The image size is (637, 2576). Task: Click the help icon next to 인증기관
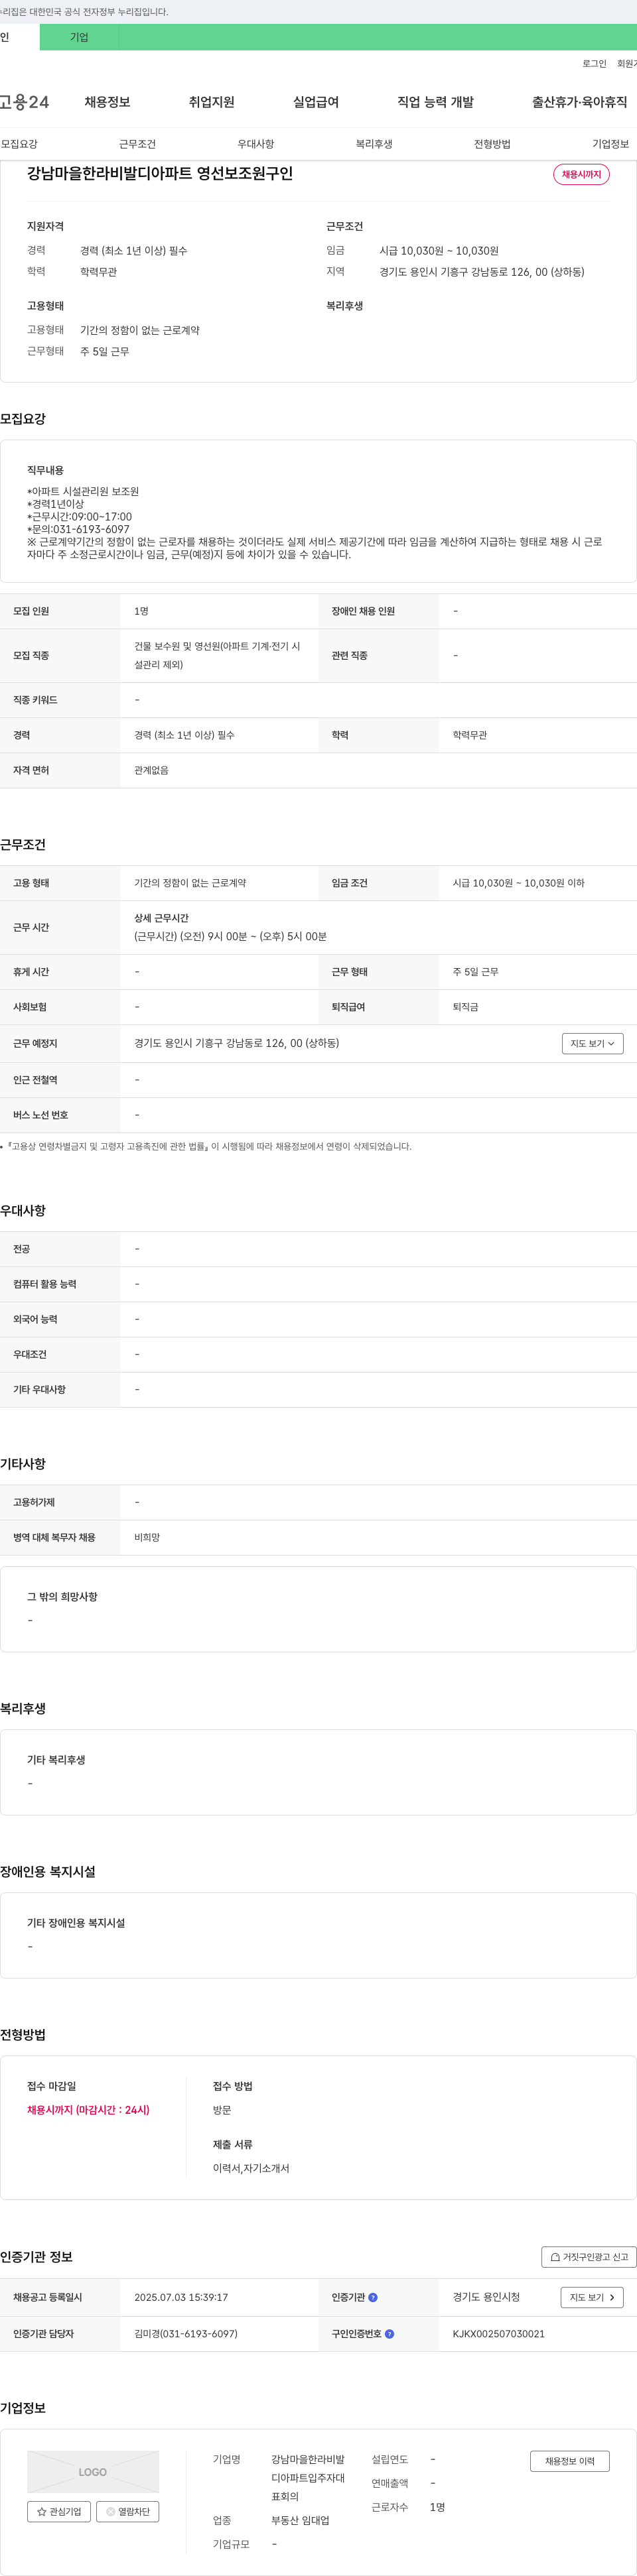coord(373,2297)
